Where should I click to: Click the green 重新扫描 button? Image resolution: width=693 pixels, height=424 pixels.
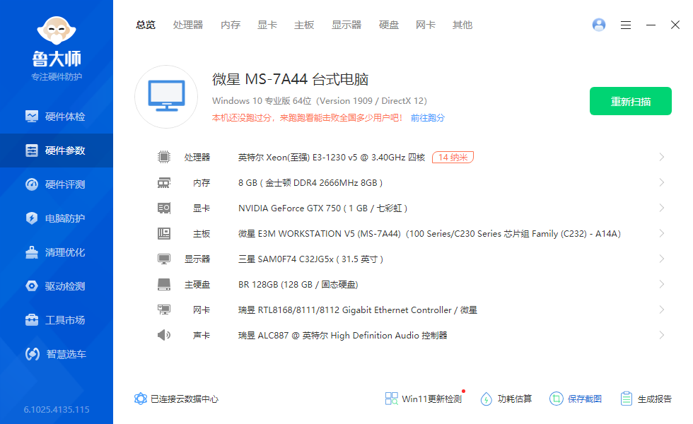click(x=631, y=101)
